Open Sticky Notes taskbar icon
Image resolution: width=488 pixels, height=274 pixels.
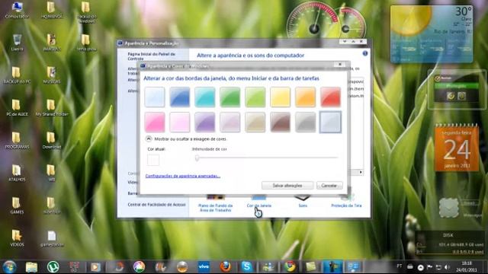(x=311, y=267)
